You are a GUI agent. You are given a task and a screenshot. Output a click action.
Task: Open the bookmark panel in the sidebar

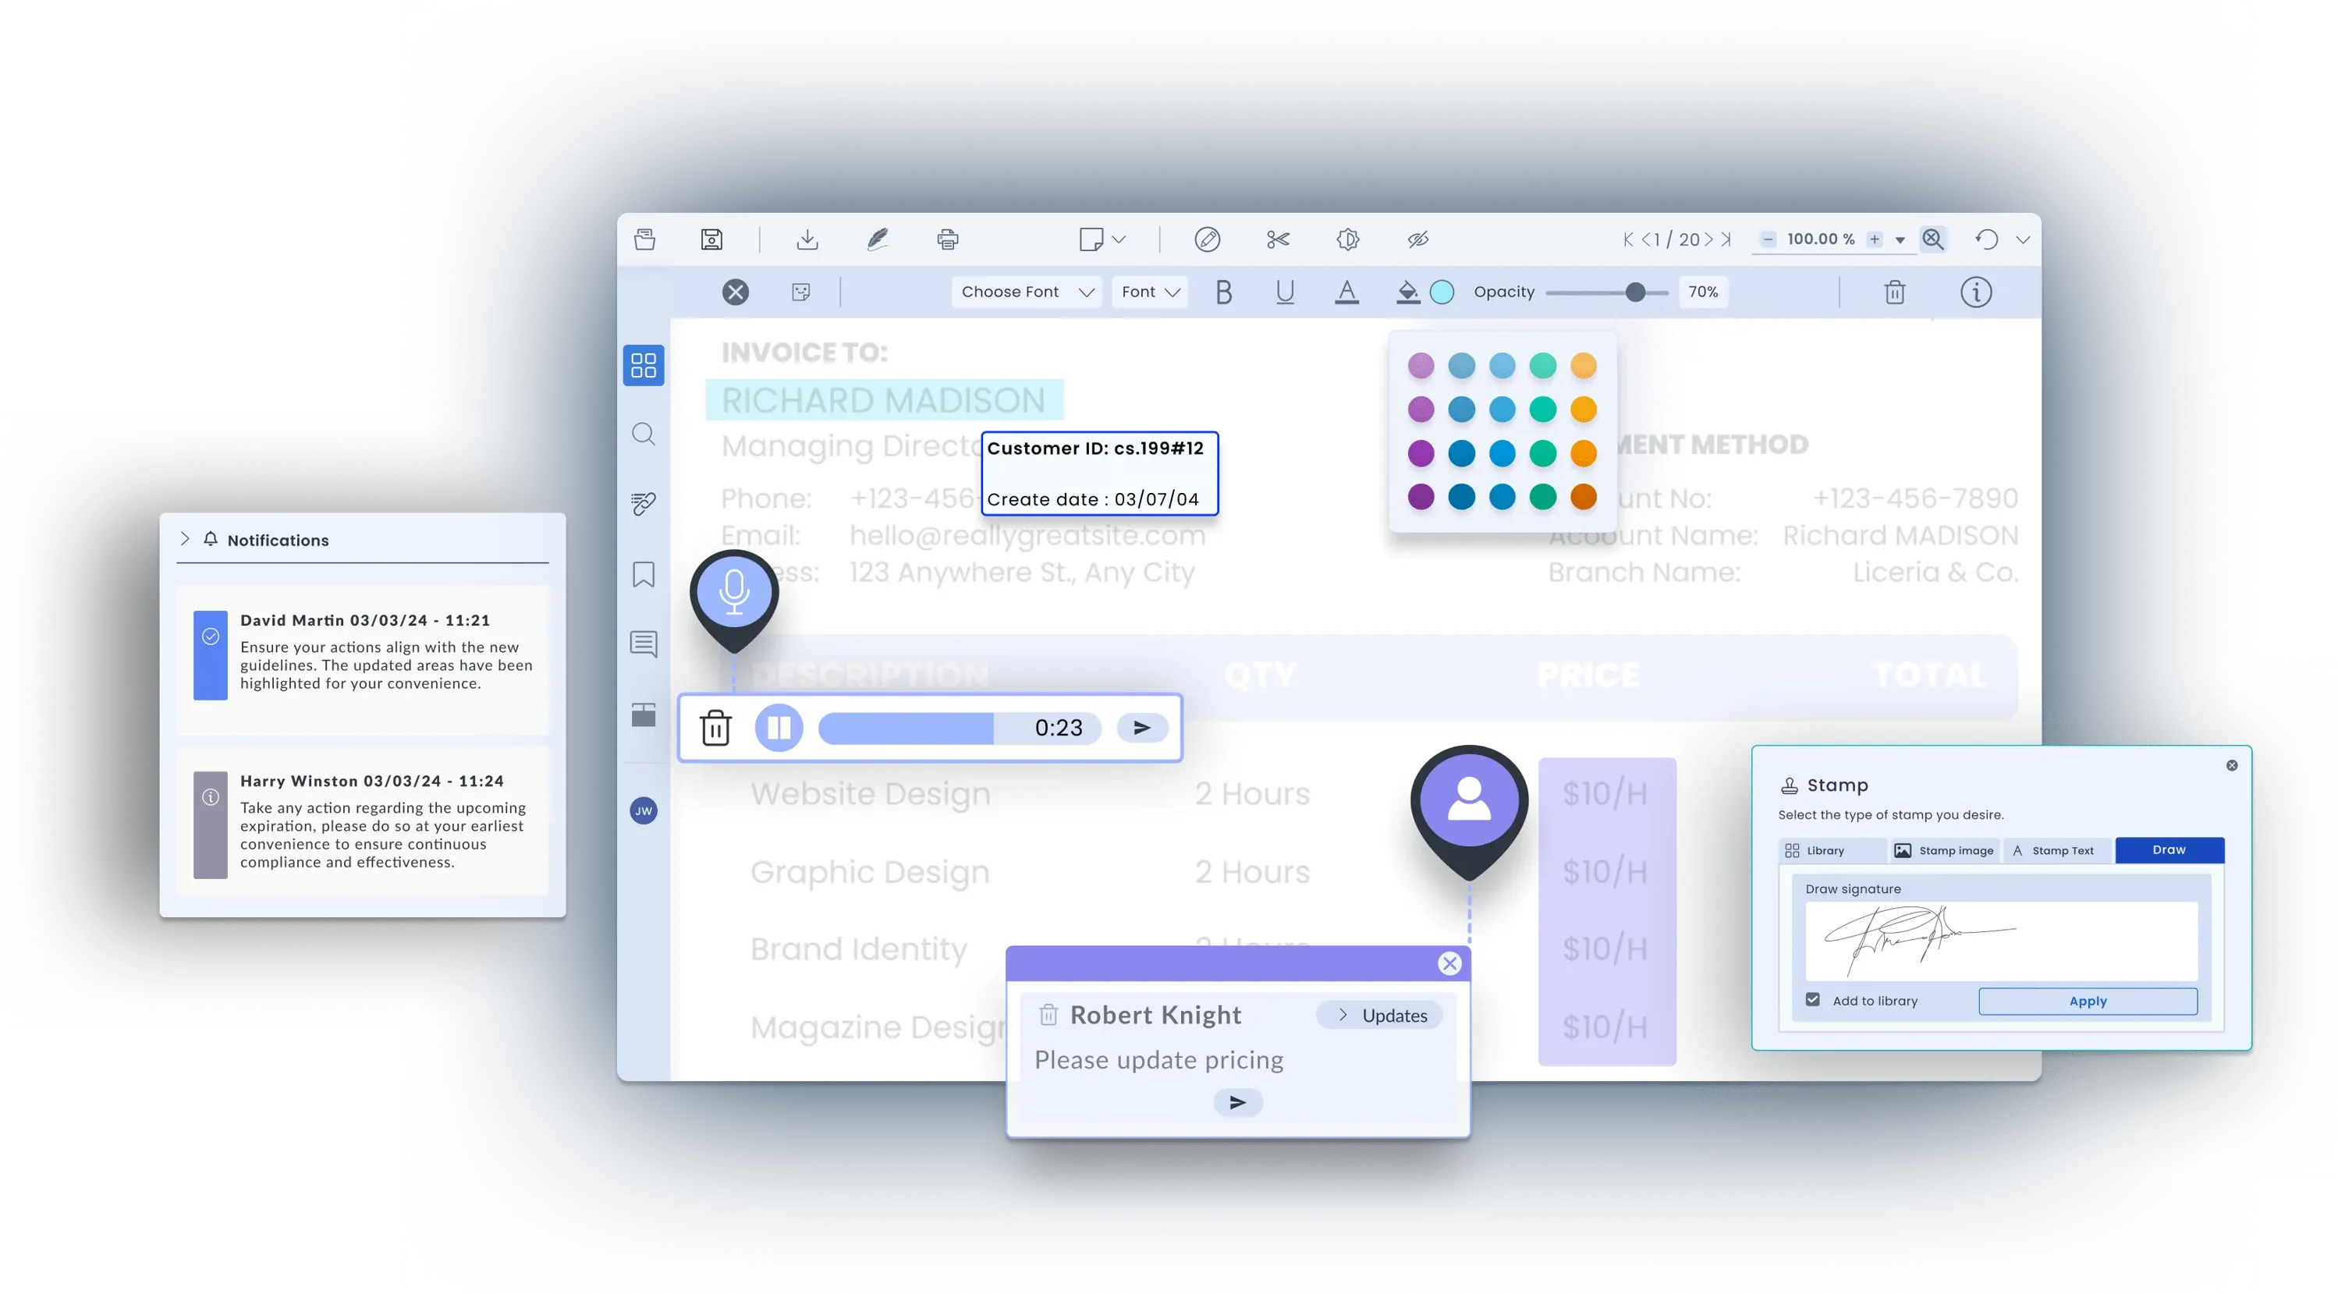(644, 574)
